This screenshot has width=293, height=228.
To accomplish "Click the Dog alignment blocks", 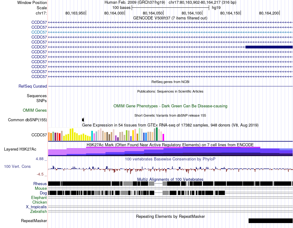I will click(136, 193).
